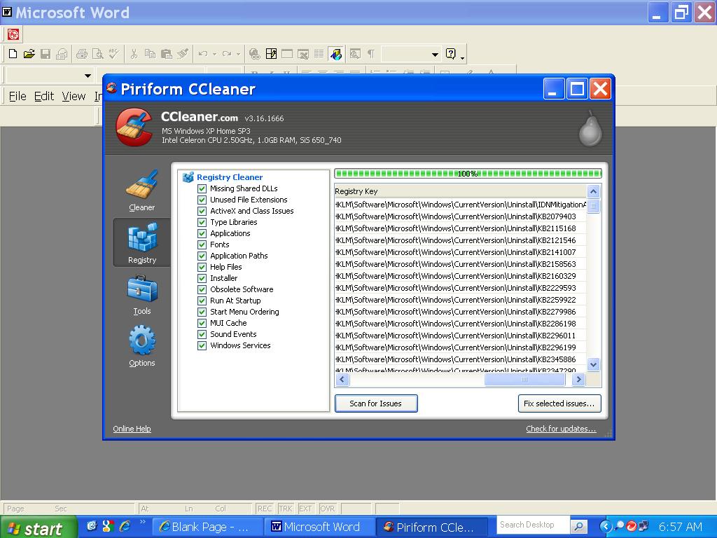Click the Redo arrow in Word toolbar
The height and width of the screenshot is (538, 717).
tap(227, 54)
